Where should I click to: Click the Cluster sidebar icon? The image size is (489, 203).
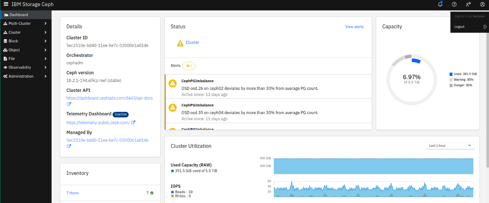pos(5,32)
